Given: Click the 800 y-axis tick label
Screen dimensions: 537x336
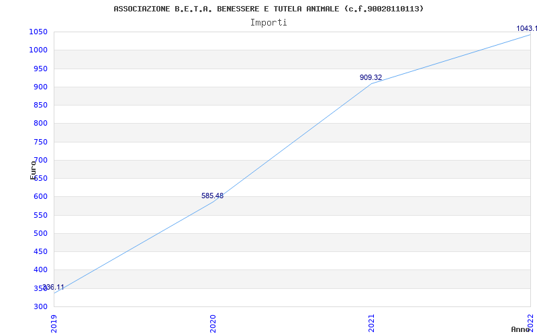Looking at the screenshot, I should [40, 124].
